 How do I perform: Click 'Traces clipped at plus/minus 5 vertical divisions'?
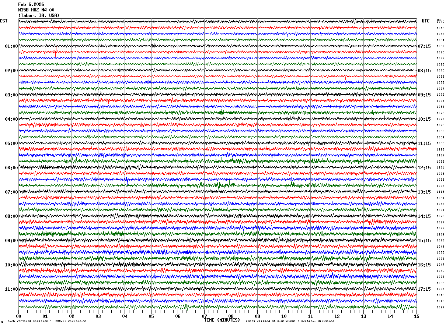point(289,321)
